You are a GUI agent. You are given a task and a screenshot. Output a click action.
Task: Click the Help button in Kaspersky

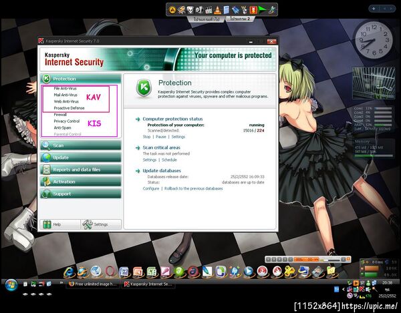pos(60,224)
